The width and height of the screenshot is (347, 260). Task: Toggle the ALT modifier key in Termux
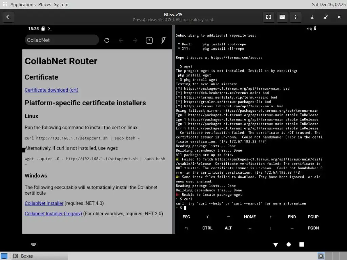pos(228,228)
